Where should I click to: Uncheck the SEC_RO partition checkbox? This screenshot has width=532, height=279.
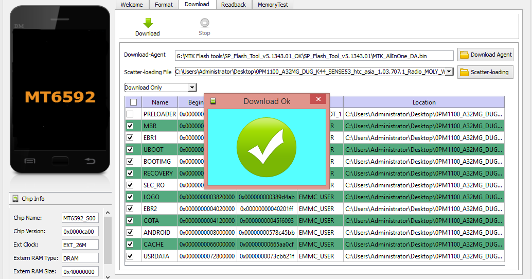pyautogui.click(x=130, y=185)
